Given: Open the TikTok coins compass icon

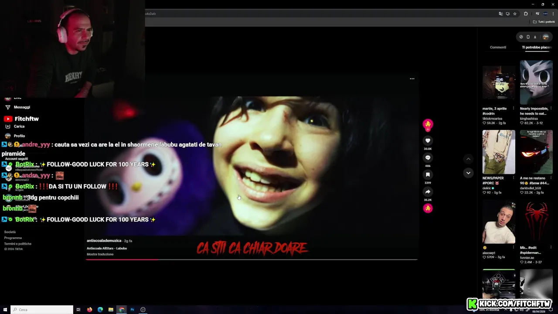Looking at the screenshot, I should [521, 37].
